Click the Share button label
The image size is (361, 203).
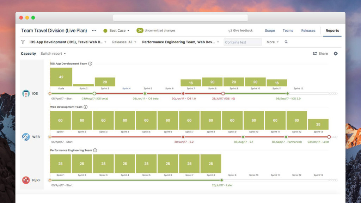(x=323, y=54)
